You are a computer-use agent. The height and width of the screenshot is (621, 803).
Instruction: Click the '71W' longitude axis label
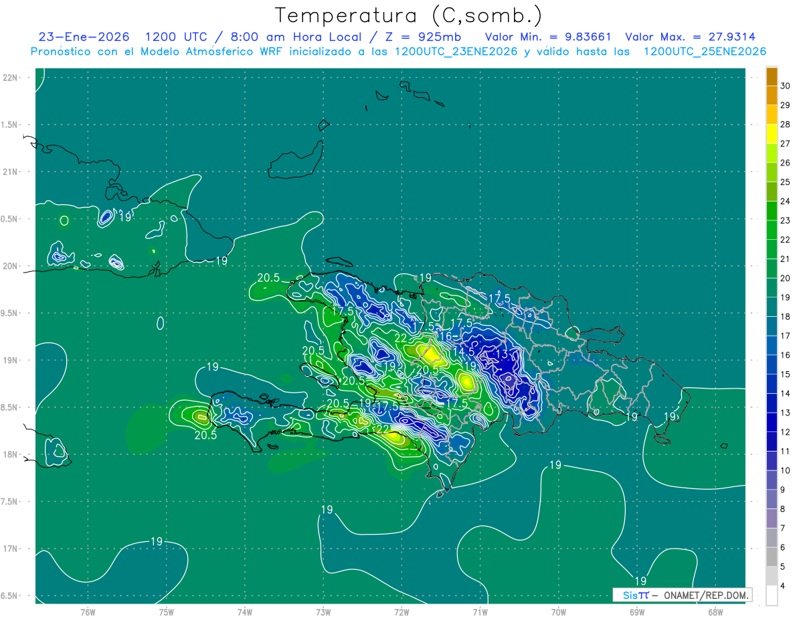(480, 612)
